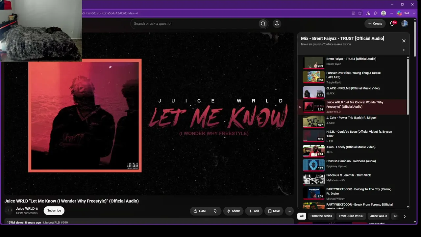Open the YouTube account avatar menu
This screenshot has width=421, height=237.
pyautogui.click(x=405, y=24)
